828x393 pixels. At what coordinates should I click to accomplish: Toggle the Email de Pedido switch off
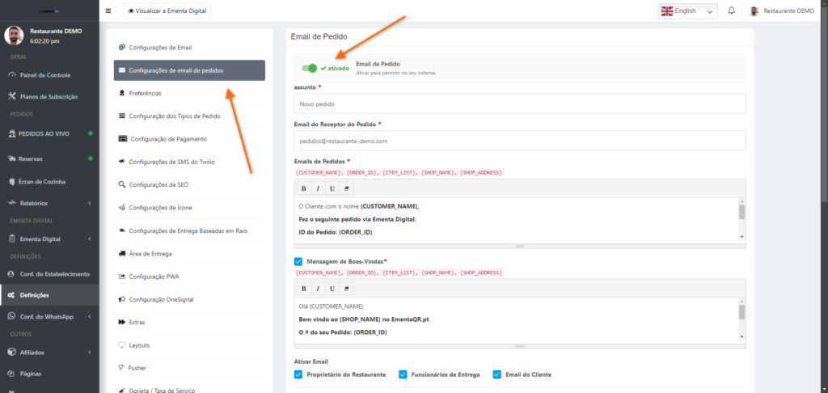309,69
